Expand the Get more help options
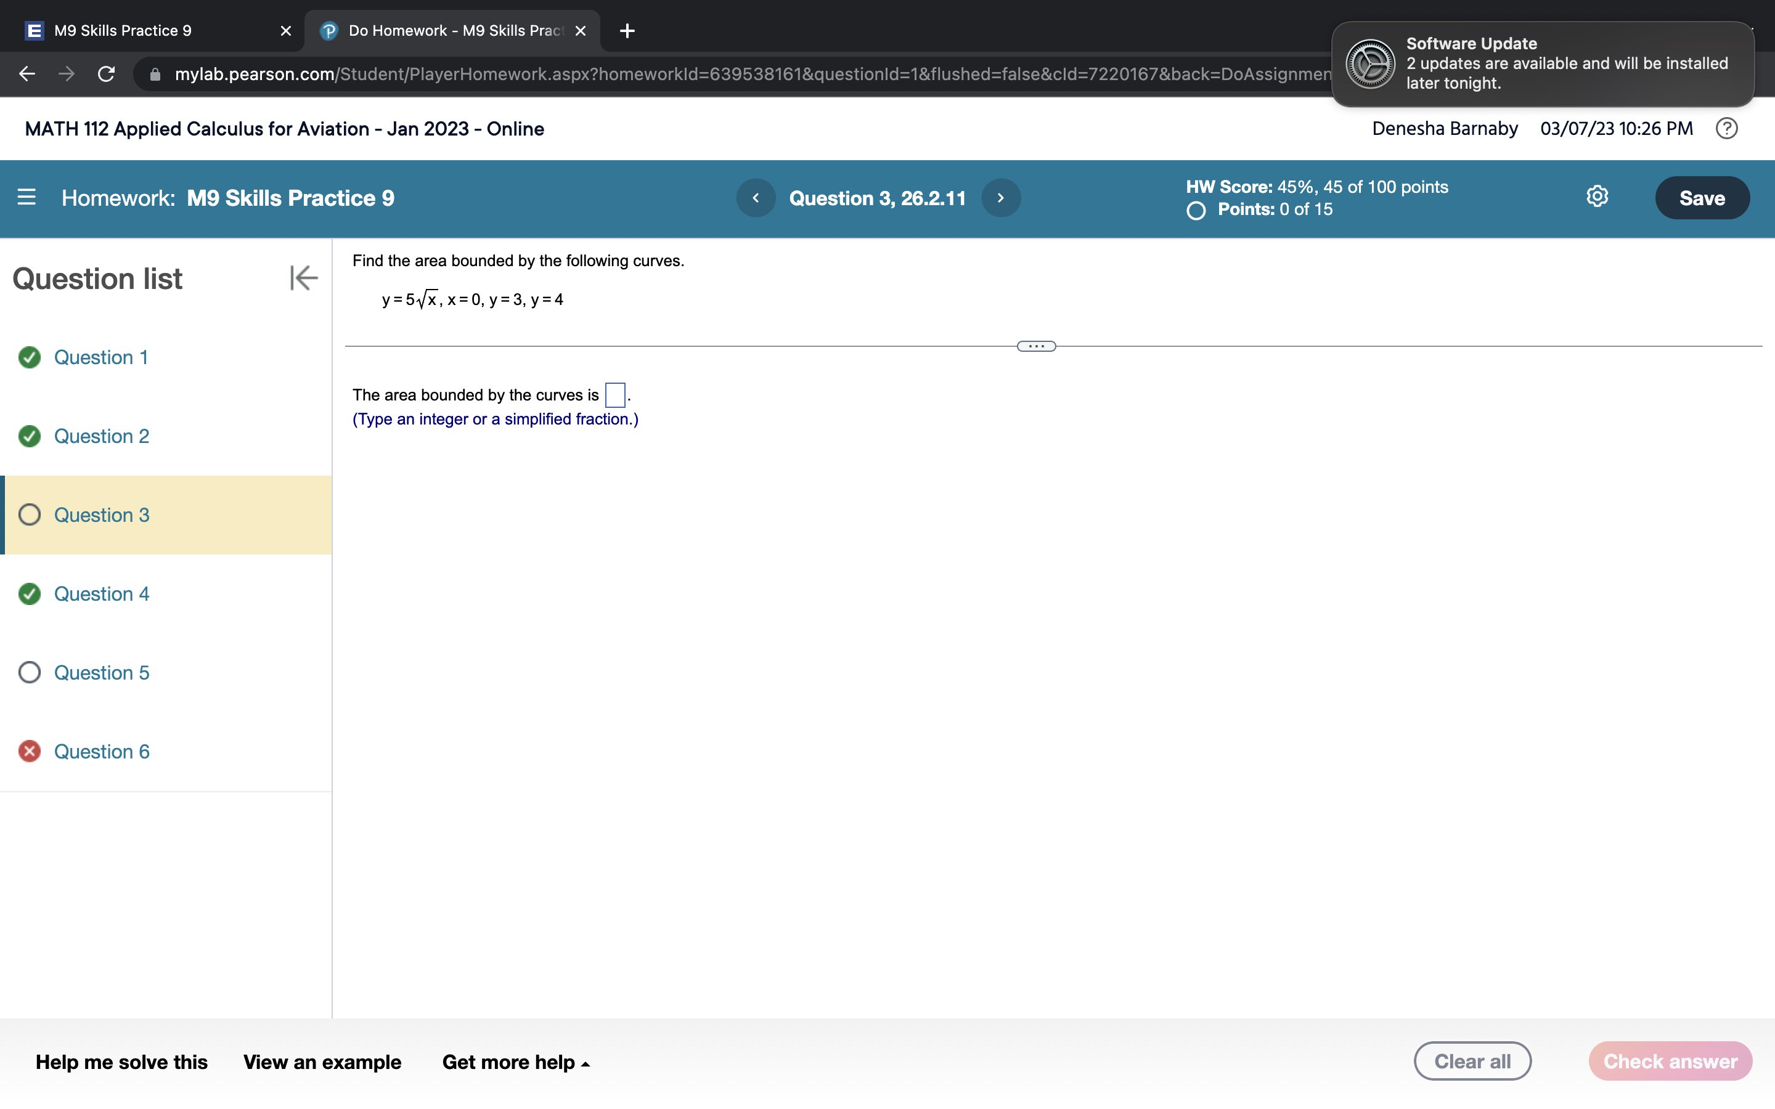The height and width of the screenshot is (1109, 1775). pos(516,1062)
